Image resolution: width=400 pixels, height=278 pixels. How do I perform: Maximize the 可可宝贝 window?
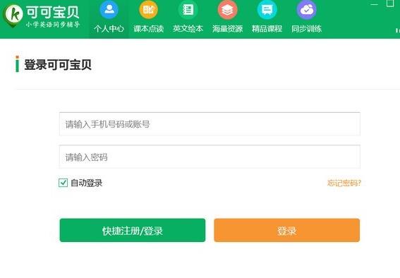tap(390, 3)
